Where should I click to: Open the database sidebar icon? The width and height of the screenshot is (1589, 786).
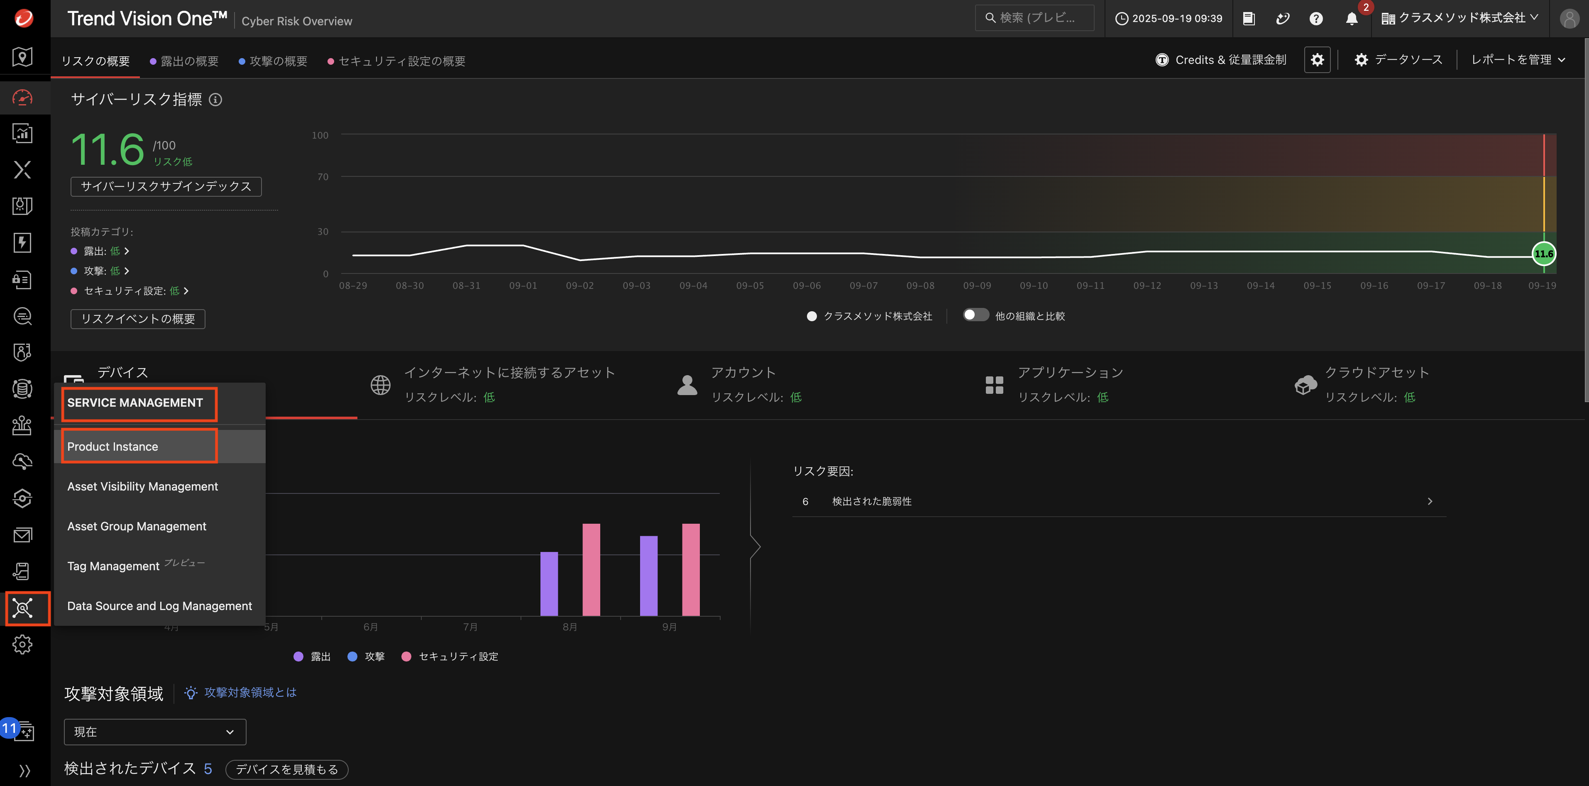tap(23, 388)
